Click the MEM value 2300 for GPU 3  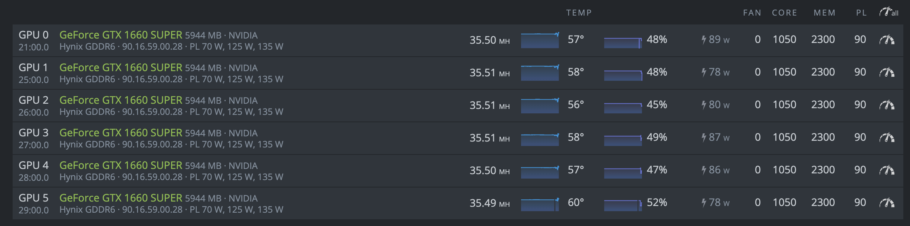tap(823, 137)
